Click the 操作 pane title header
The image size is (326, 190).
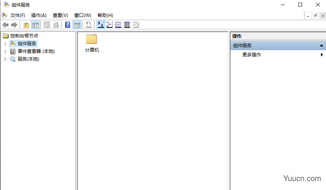pos(278,36)
